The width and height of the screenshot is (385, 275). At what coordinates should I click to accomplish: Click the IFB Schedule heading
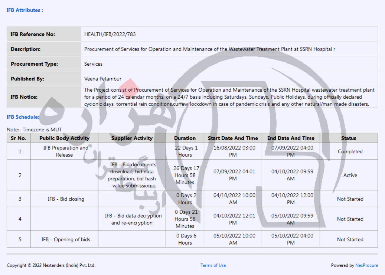pos(23,117)
